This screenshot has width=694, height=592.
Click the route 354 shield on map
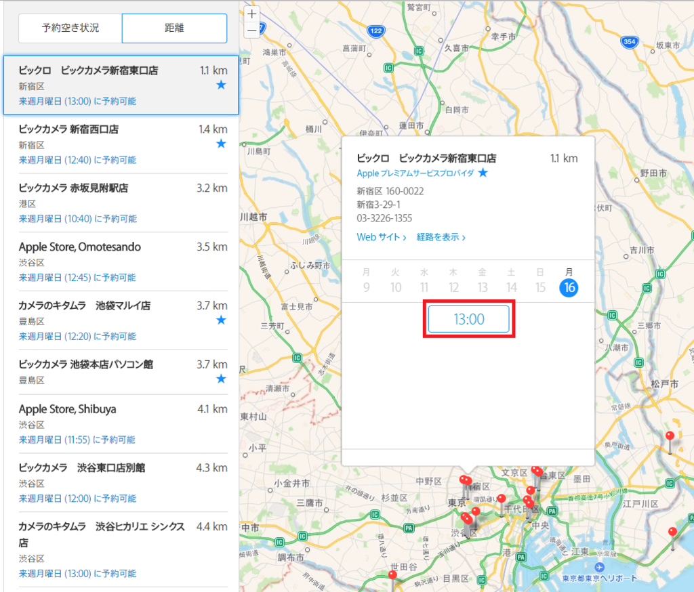point(630,42)
